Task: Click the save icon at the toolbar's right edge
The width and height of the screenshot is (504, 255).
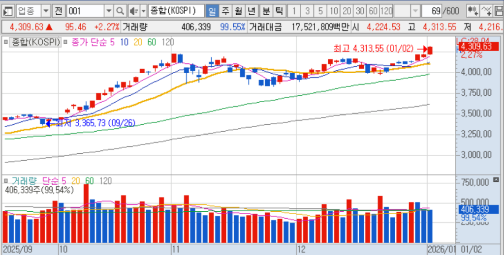Action: coord(498,11)
